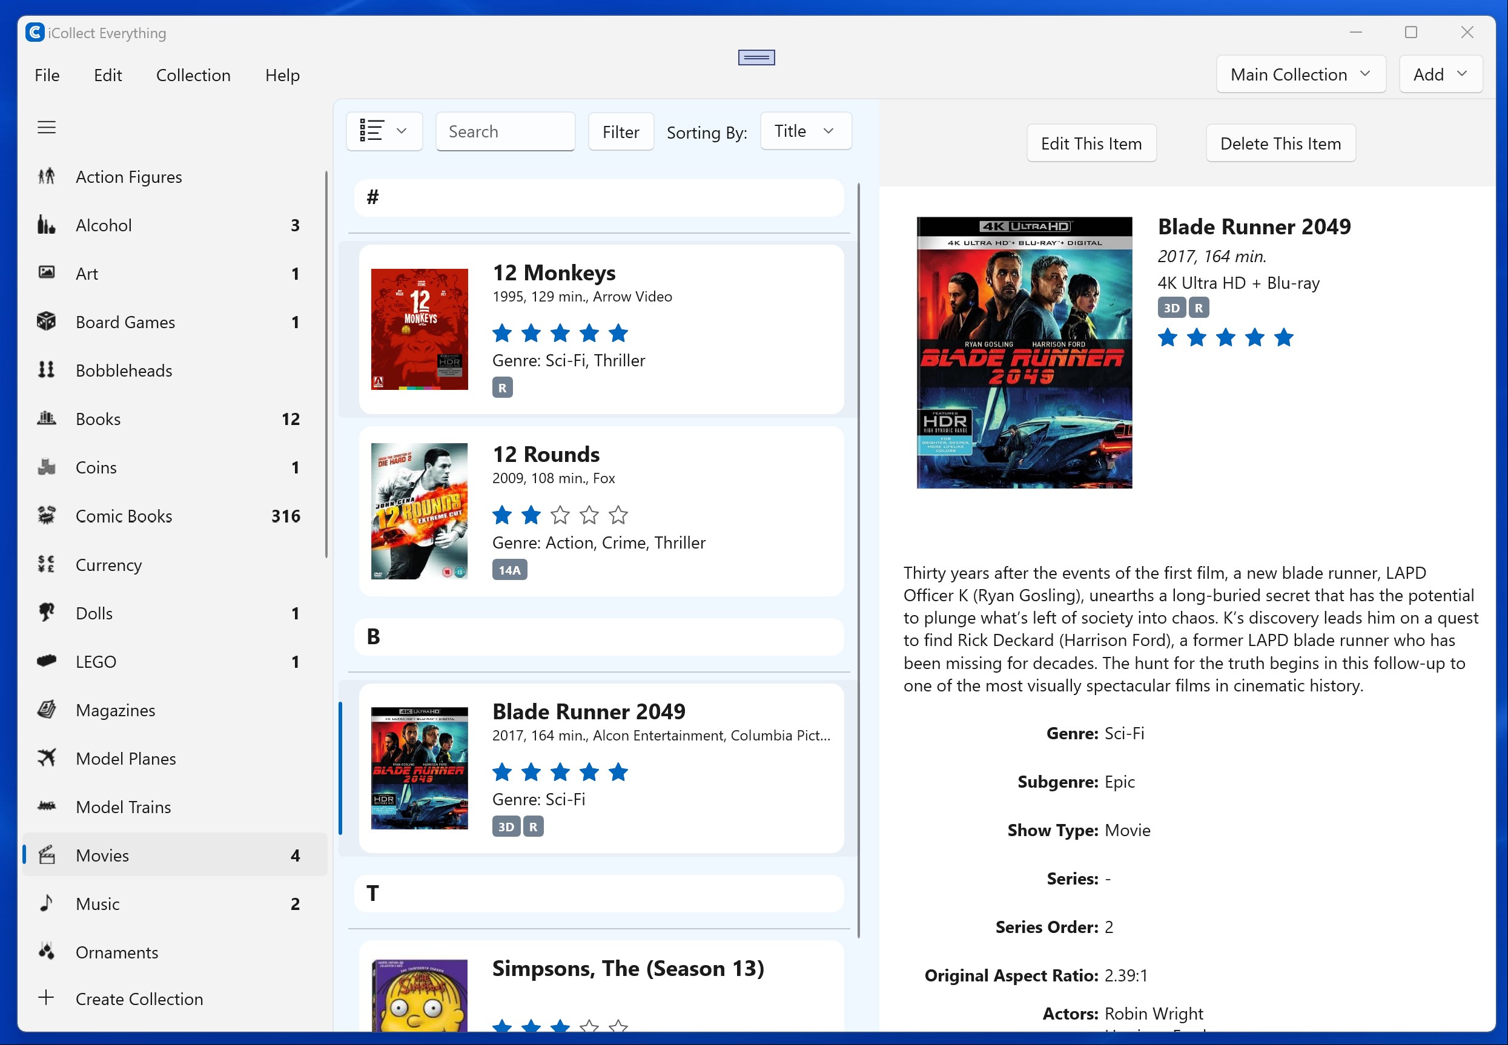Click the Edit This Item button

point(1091,143)
